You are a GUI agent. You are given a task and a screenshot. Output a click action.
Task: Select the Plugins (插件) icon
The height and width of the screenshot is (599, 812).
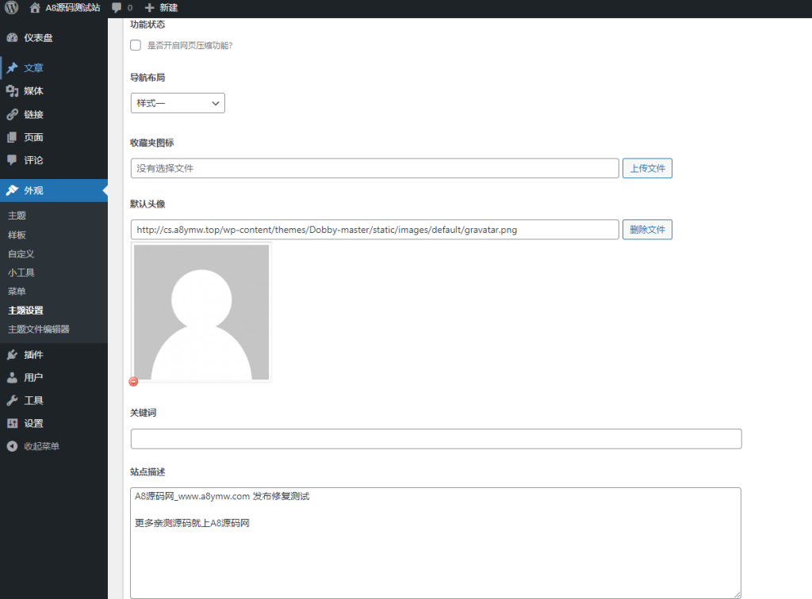tap(13, 354)
